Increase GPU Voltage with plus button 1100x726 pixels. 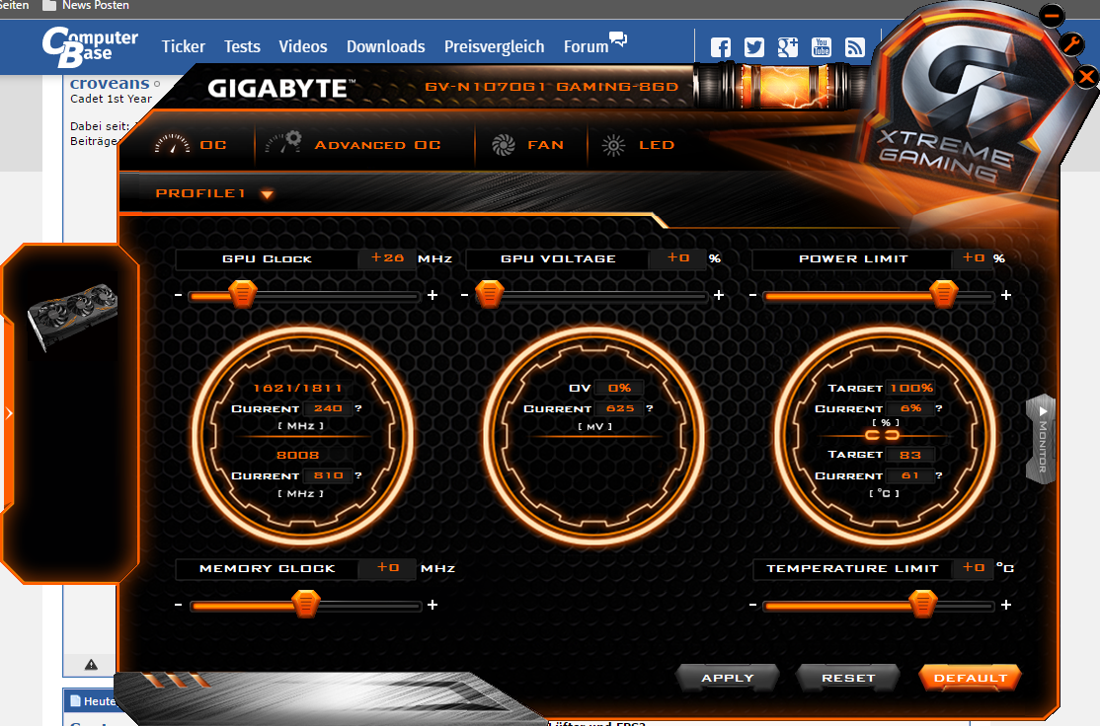tap(719, 295)
